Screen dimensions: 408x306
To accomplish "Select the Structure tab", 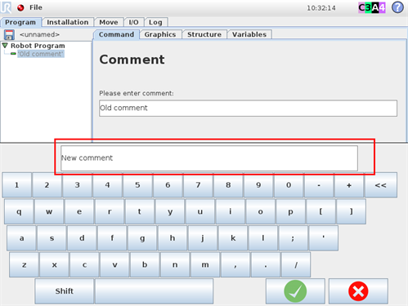I will point(204,34).
